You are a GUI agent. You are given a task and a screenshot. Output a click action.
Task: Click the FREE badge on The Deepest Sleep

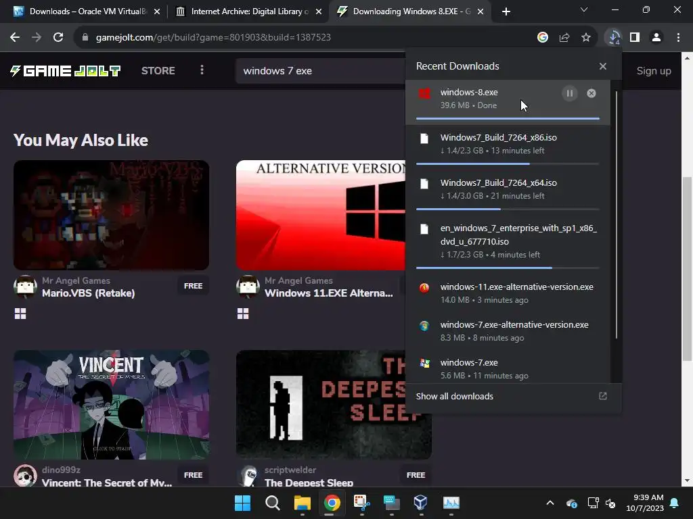coord(416,475)
